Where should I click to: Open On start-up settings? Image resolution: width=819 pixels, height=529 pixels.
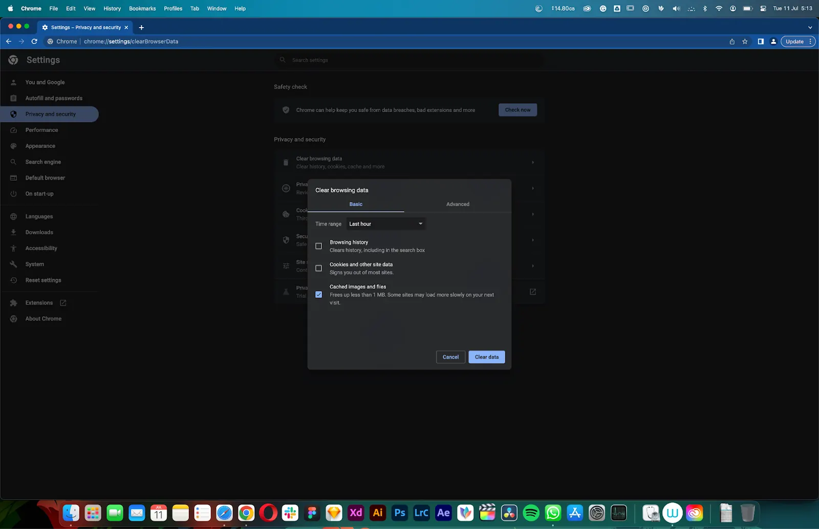click(39, 194)
